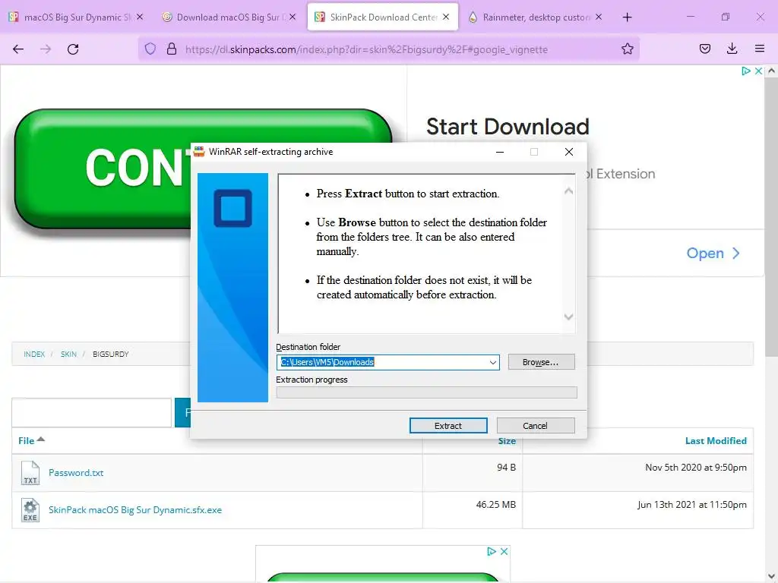Close the Download macOS Big Sur tab
This screenshot has height=583, width=778.
[x=293, y=17]
